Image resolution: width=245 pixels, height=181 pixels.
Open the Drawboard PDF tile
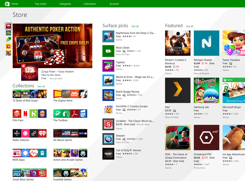pyautogui.click(x=206, y=138)
